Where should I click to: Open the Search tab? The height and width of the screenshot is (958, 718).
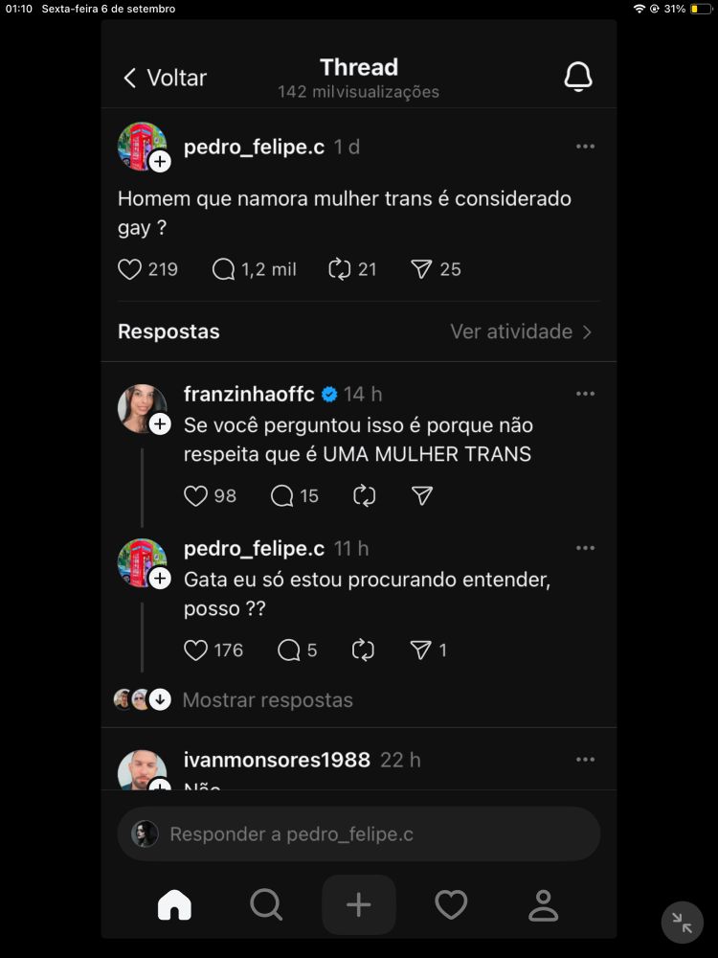pos(265,904)
